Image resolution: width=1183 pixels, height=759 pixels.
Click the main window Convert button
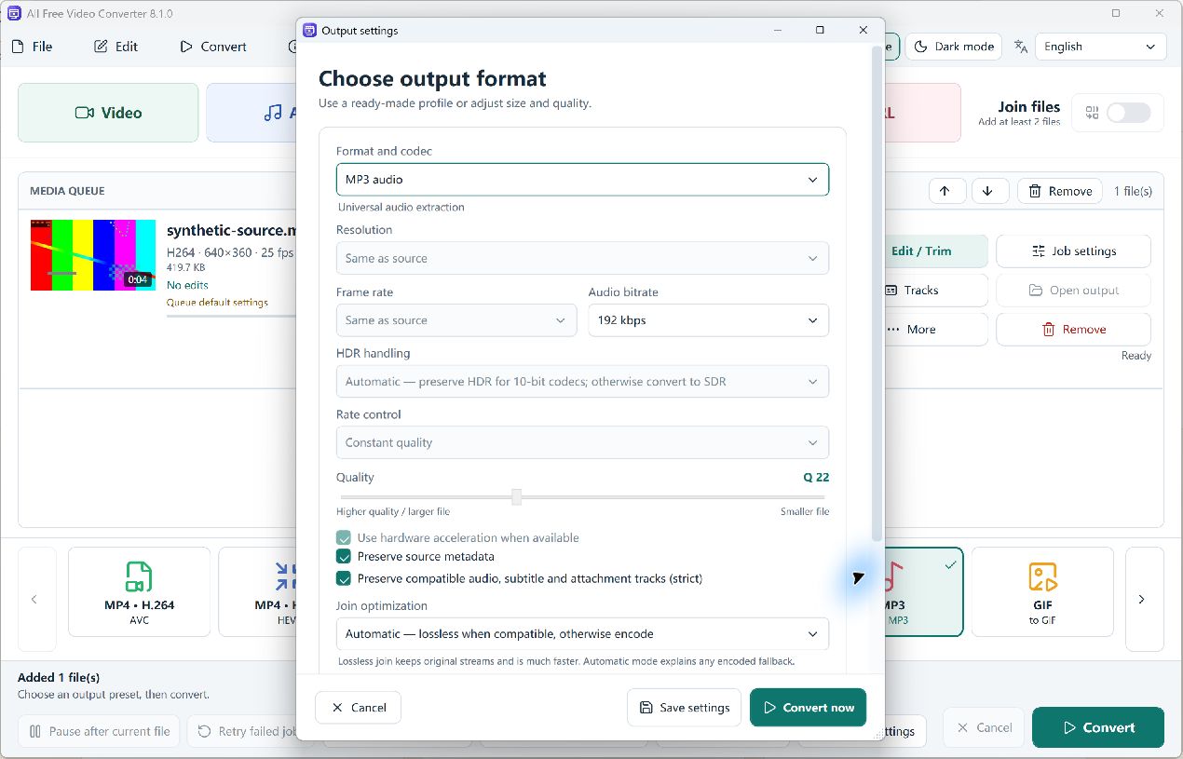(x=1098, y=728)
